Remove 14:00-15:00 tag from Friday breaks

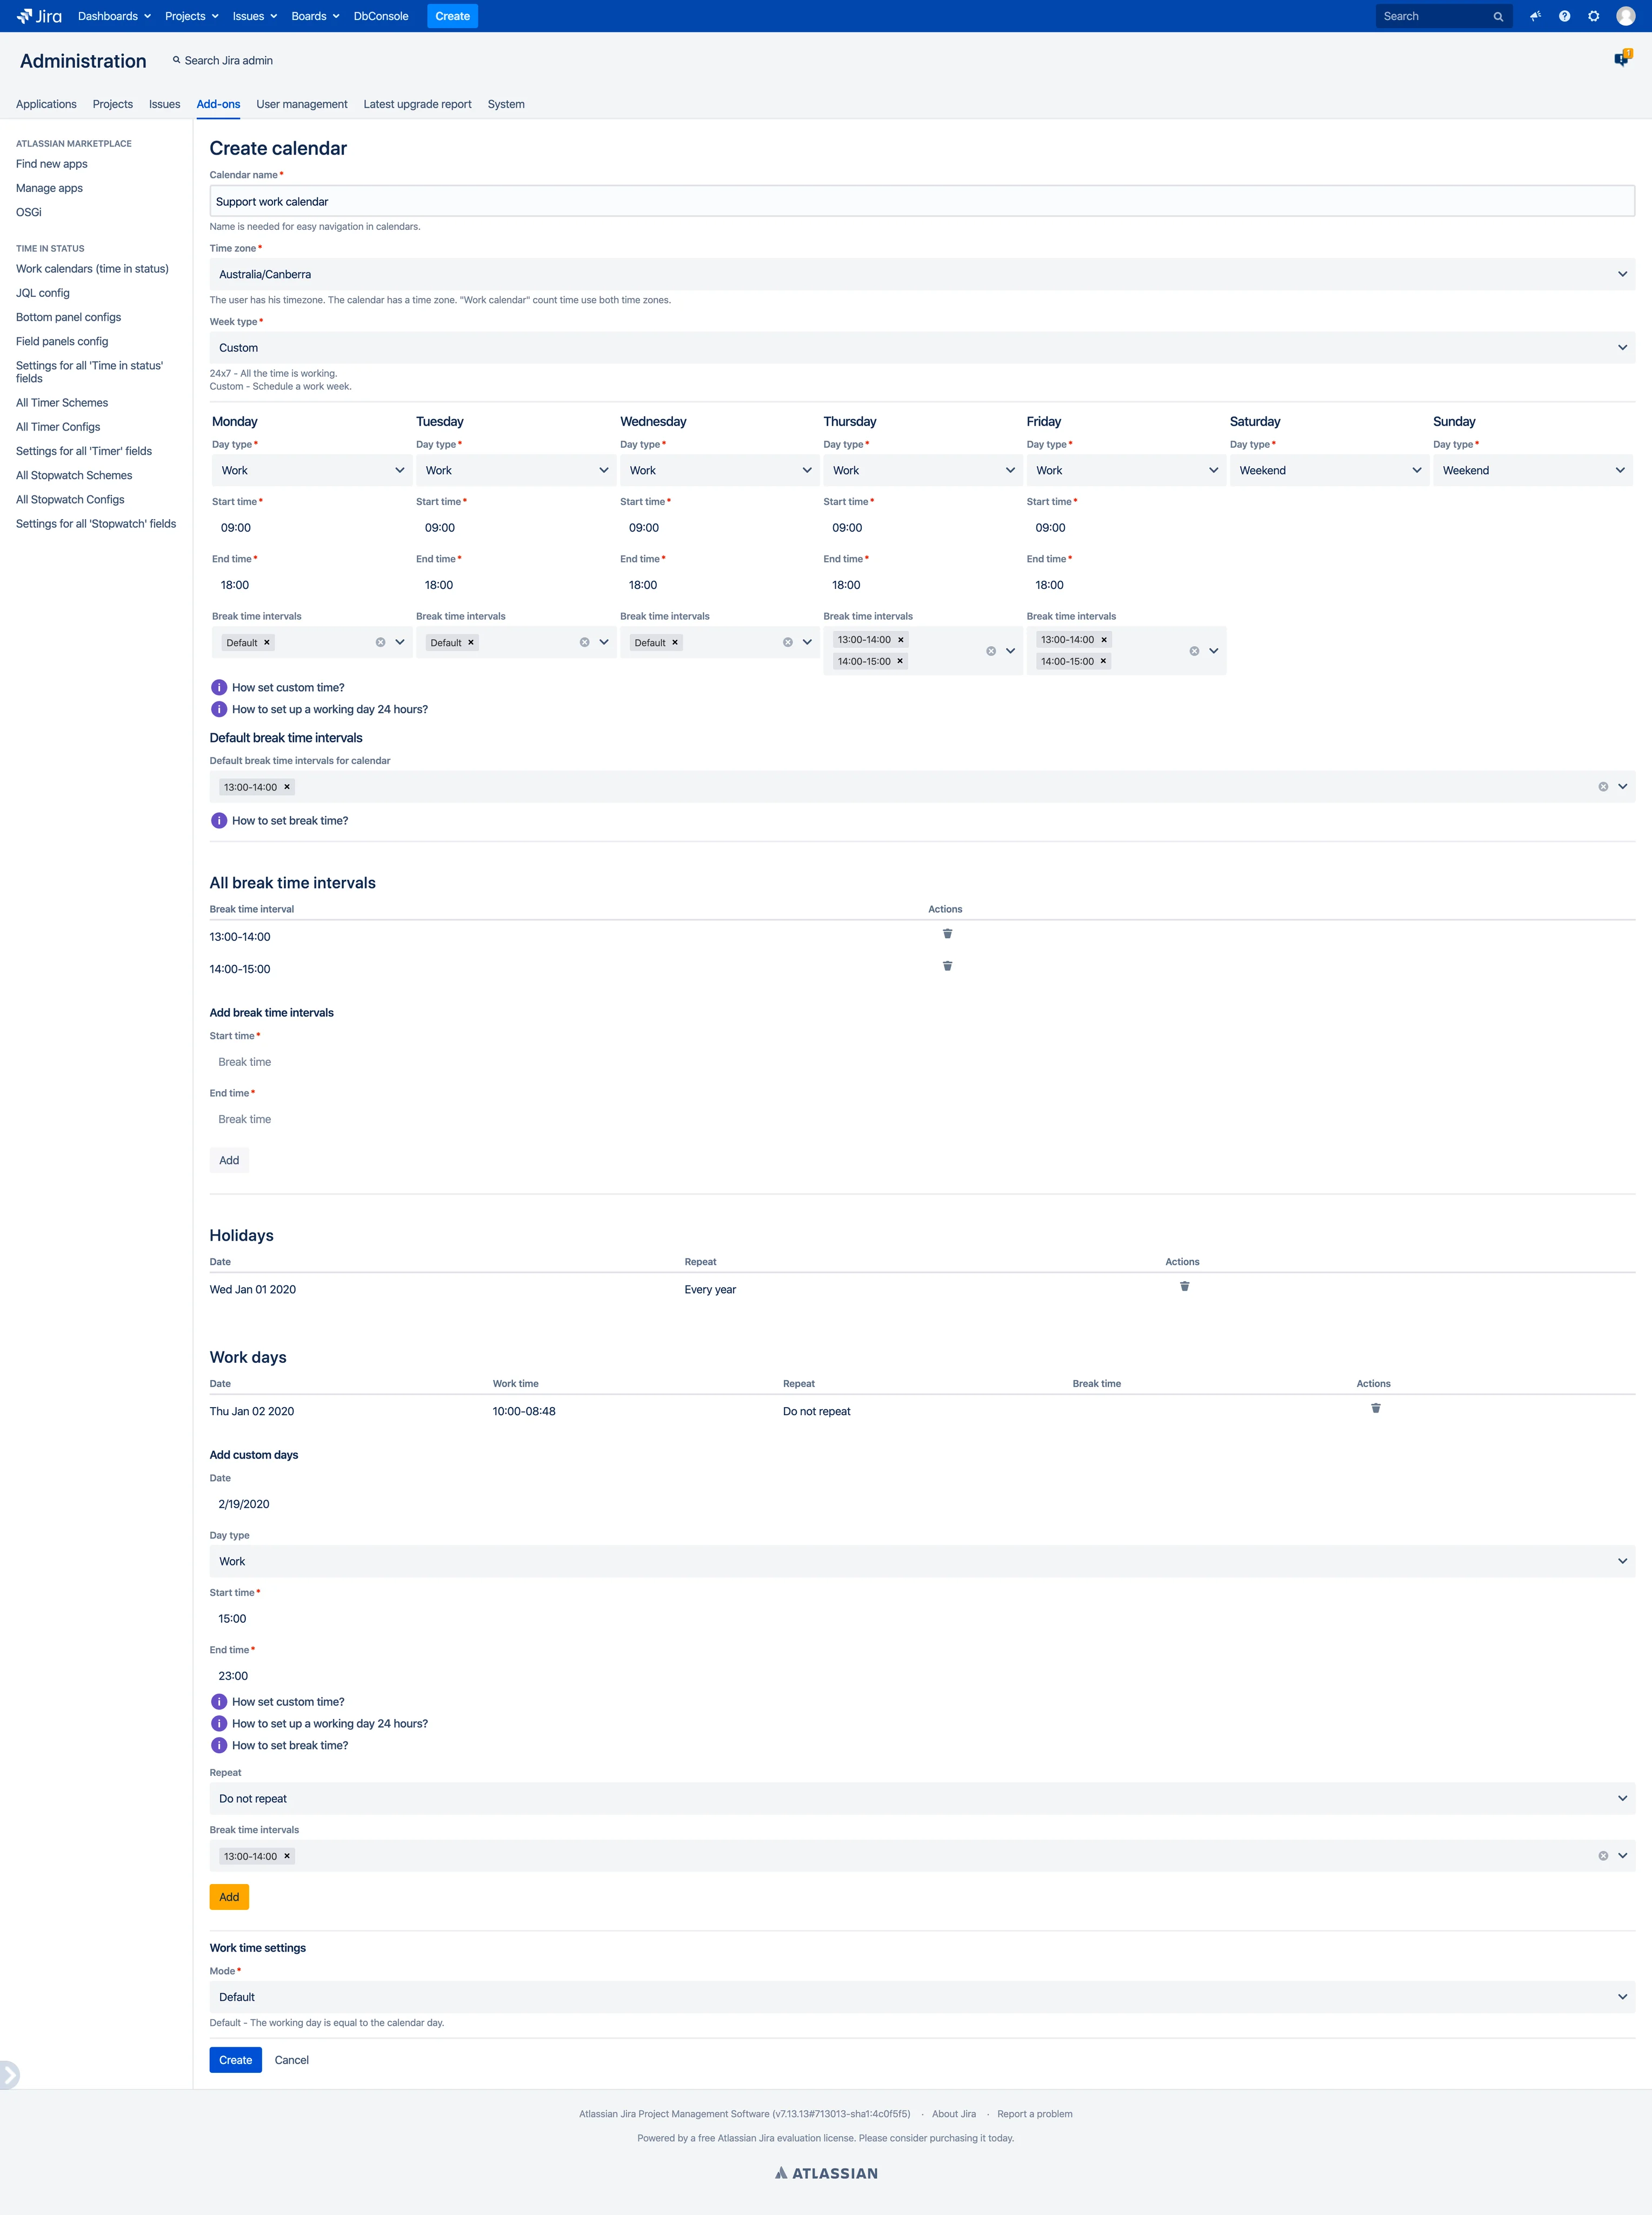(x=1104, y=661)
